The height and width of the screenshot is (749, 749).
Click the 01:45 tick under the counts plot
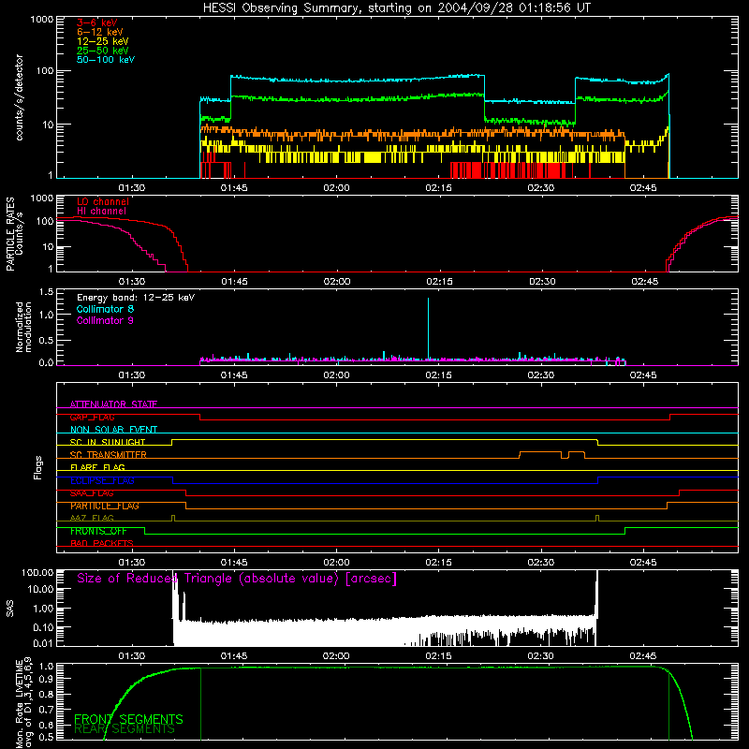pyautogui.click(x=234, y=188)
